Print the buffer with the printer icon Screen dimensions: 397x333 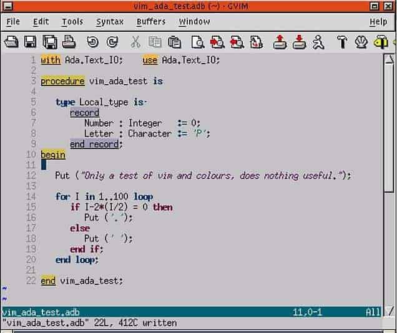click(69, 42)
